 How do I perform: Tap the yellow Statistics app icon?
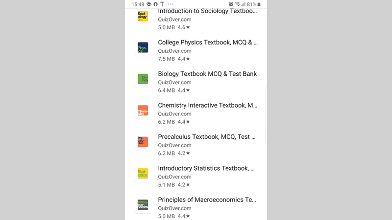click(143, 174)
